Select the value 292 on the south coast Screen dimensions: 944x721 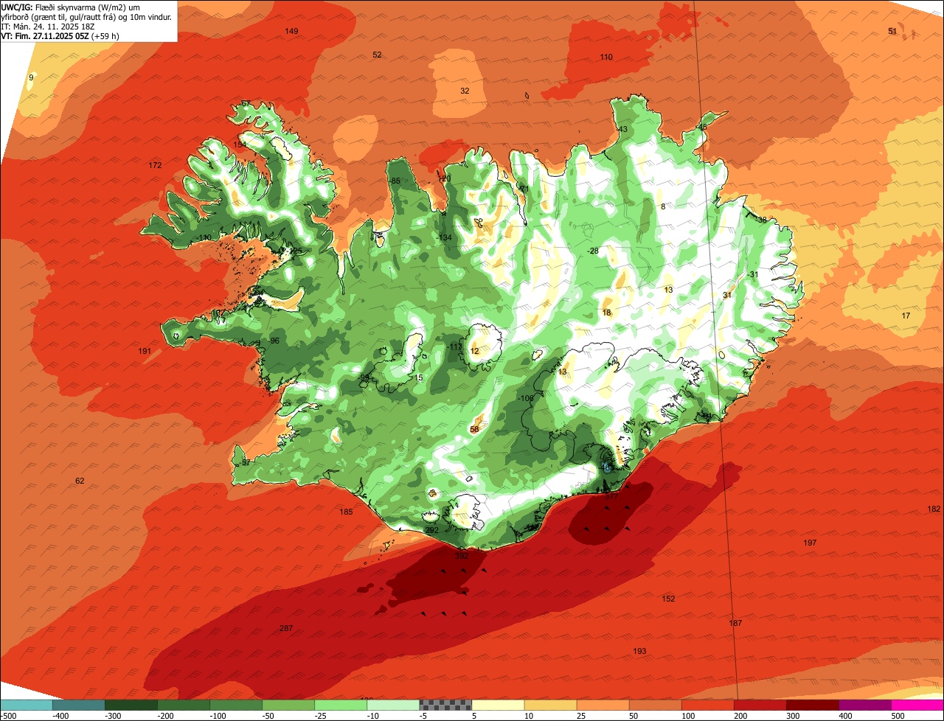pyautogui.click(x=432, y=530)
